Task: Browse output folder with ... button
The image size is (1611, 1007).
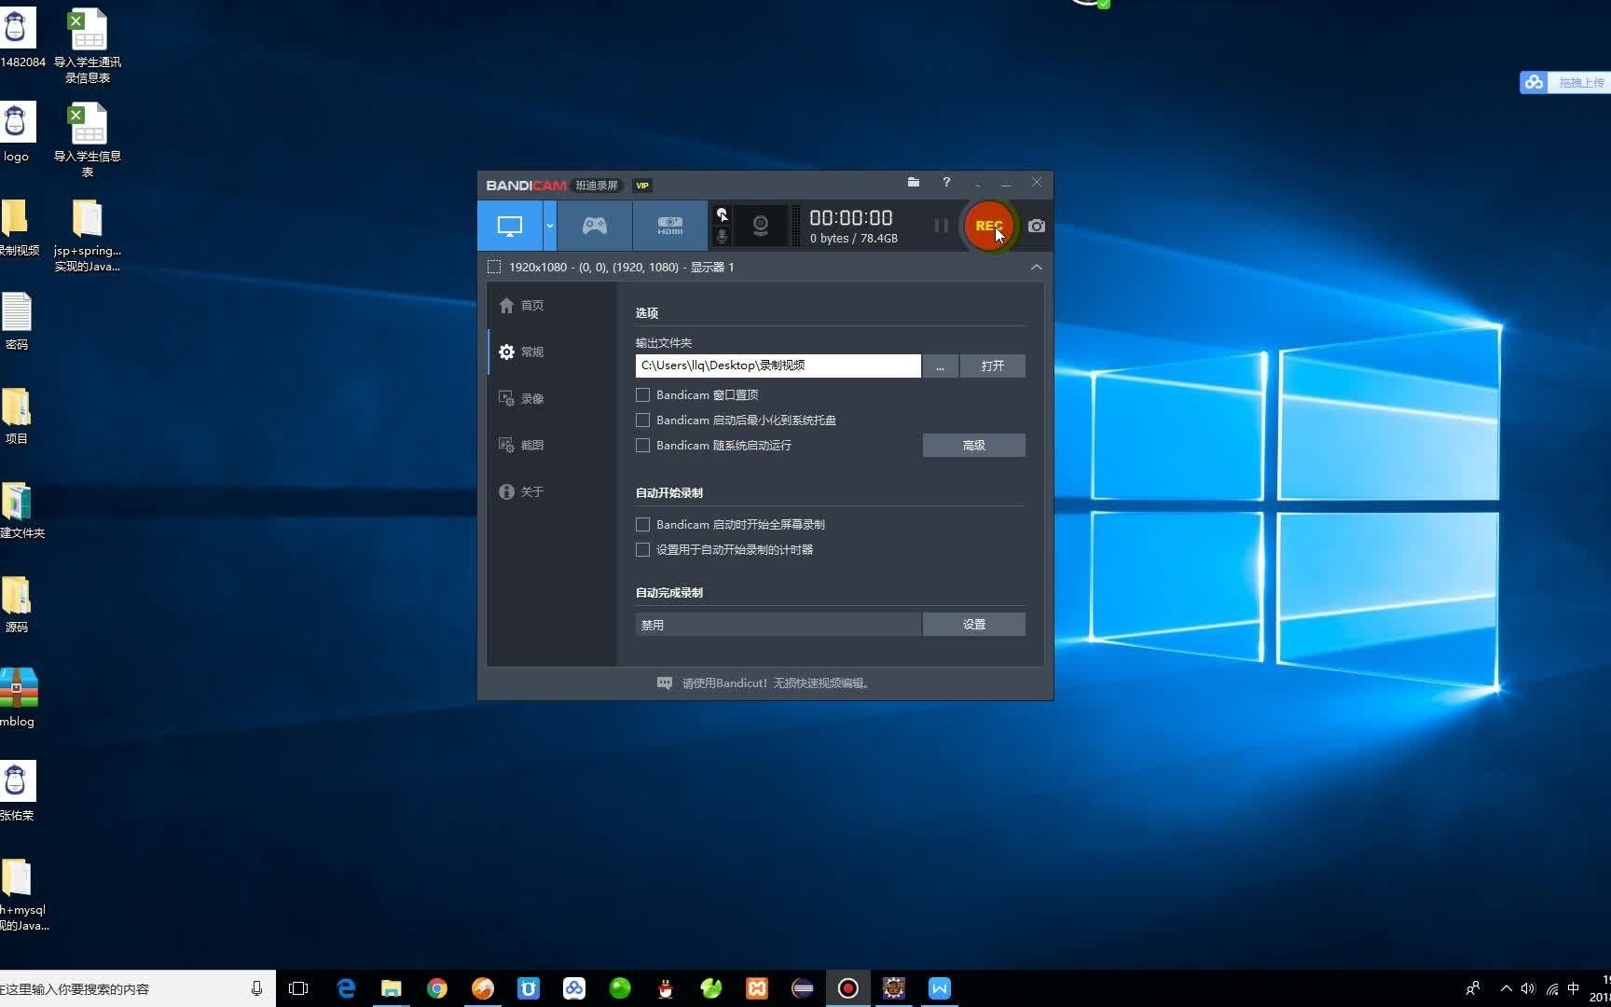Action: pyautogui.click(x=940, y=366)
